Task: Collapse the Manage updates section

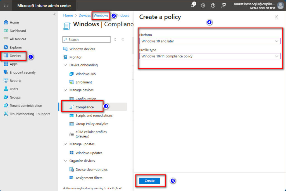Action: pyautogui.click(x=65, y=144)
